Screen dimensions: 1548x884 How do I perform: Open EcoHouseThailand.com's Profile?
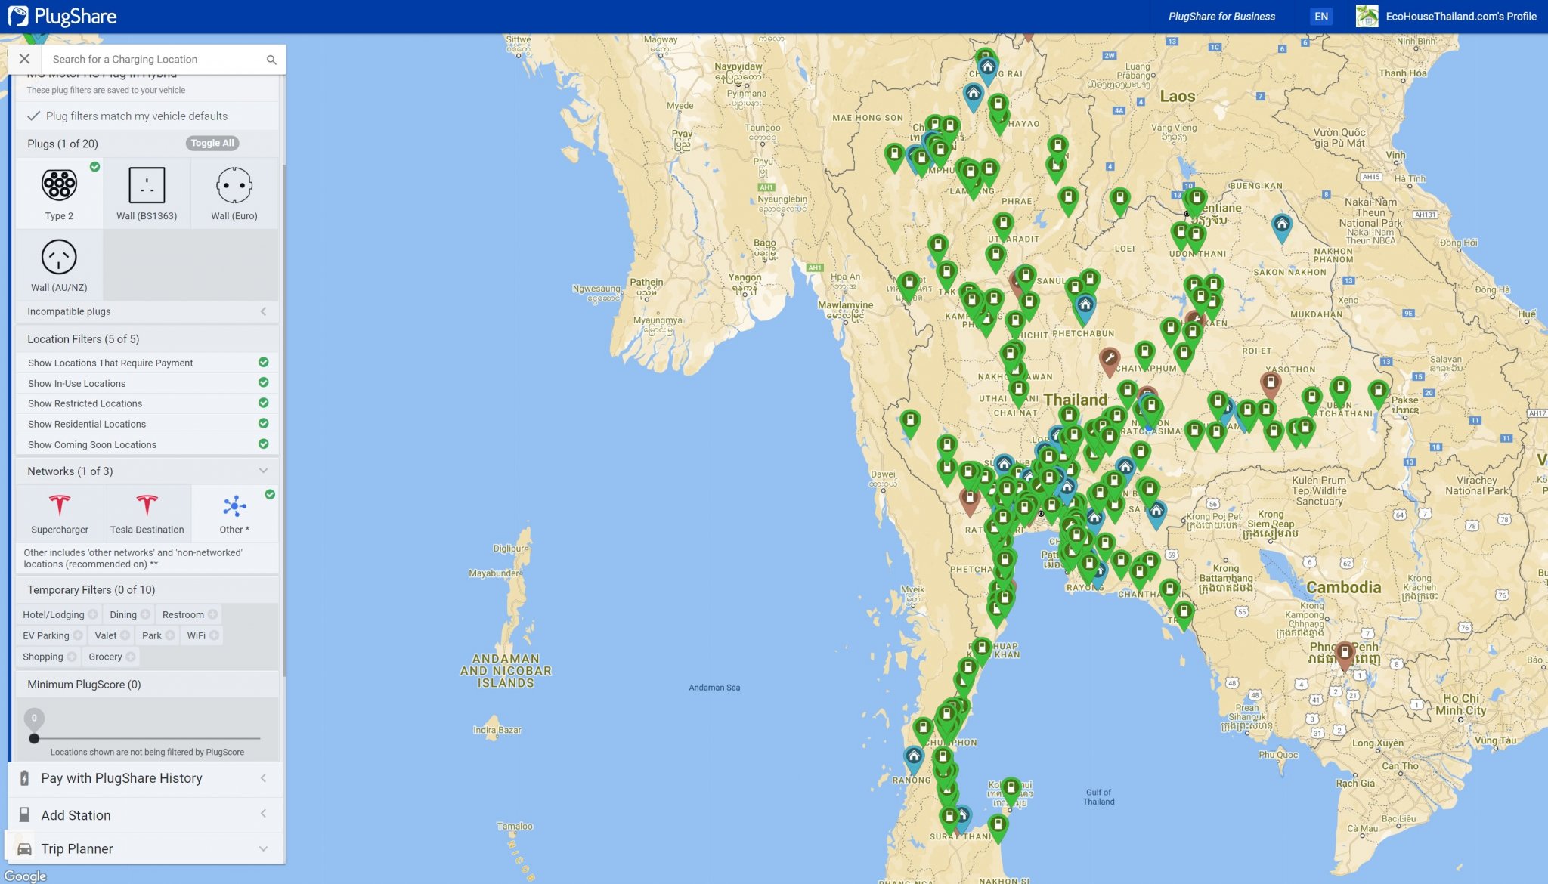(1460, 16)
